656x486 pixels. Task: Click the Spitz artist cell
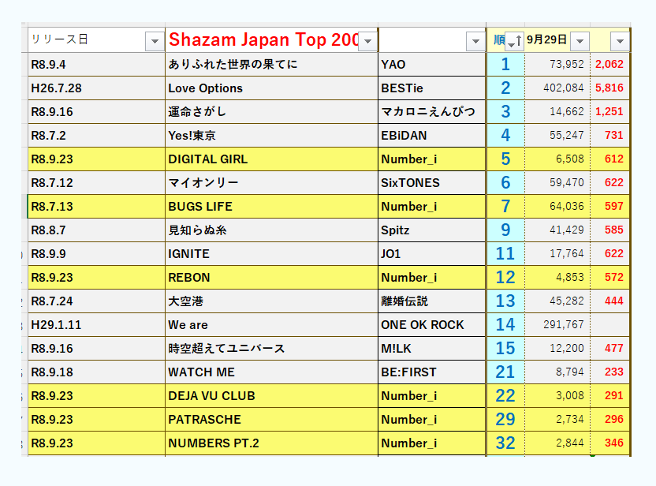click(432, 230)
